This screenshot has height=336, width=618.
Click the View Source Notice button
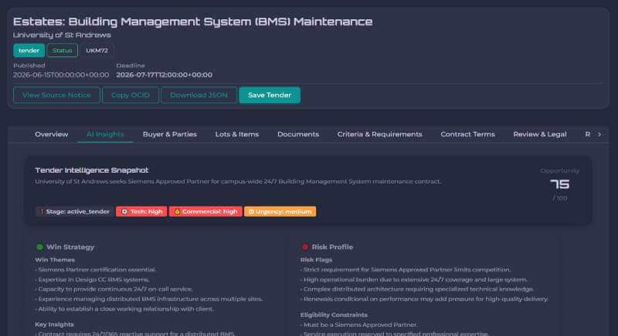coord(56,95)
